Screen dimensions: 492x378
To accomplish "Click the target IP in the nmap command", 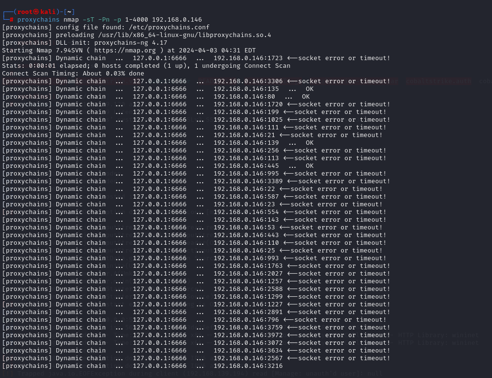I will coord(177,20).
